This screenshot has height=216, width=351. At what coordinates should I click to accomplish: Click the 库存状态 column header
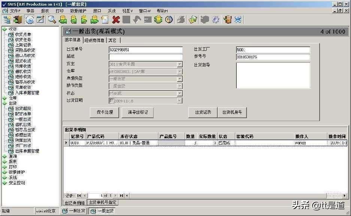tap(138, 136)
